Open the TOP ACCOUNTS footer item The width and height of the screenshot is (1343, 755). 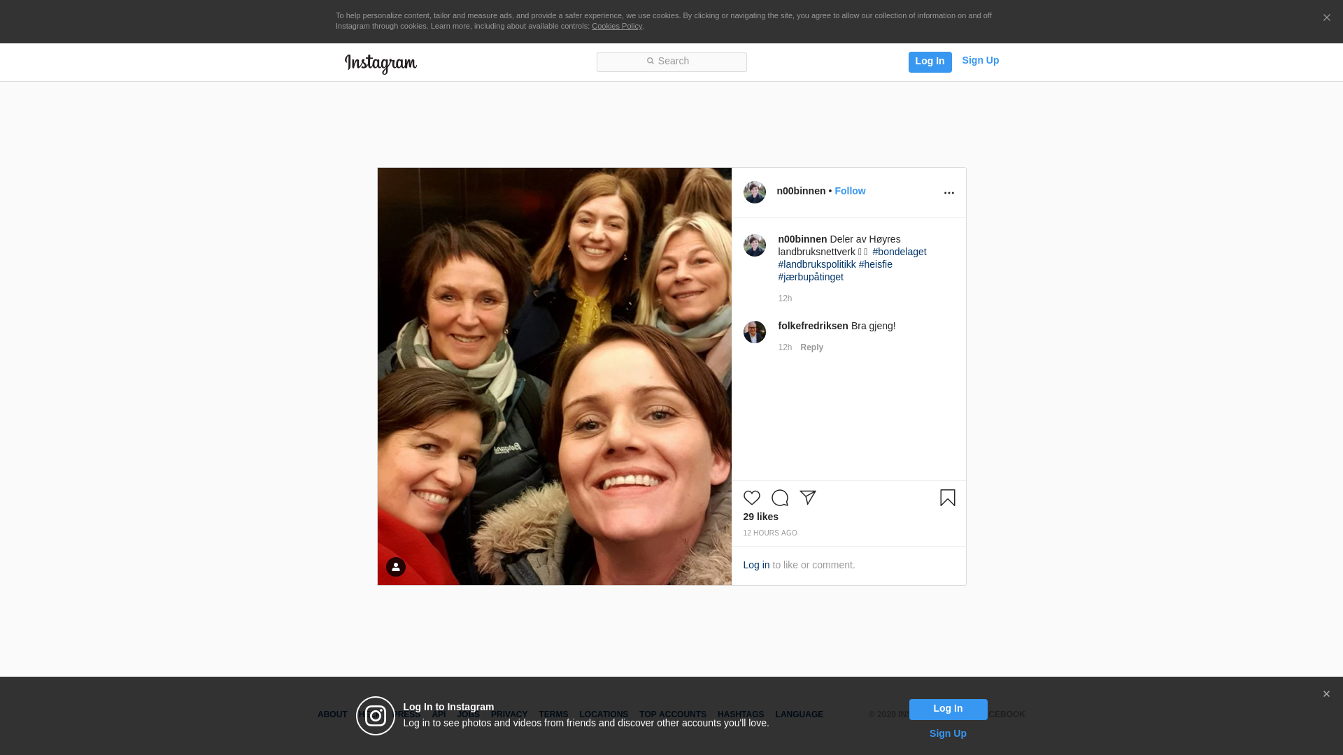672,714
